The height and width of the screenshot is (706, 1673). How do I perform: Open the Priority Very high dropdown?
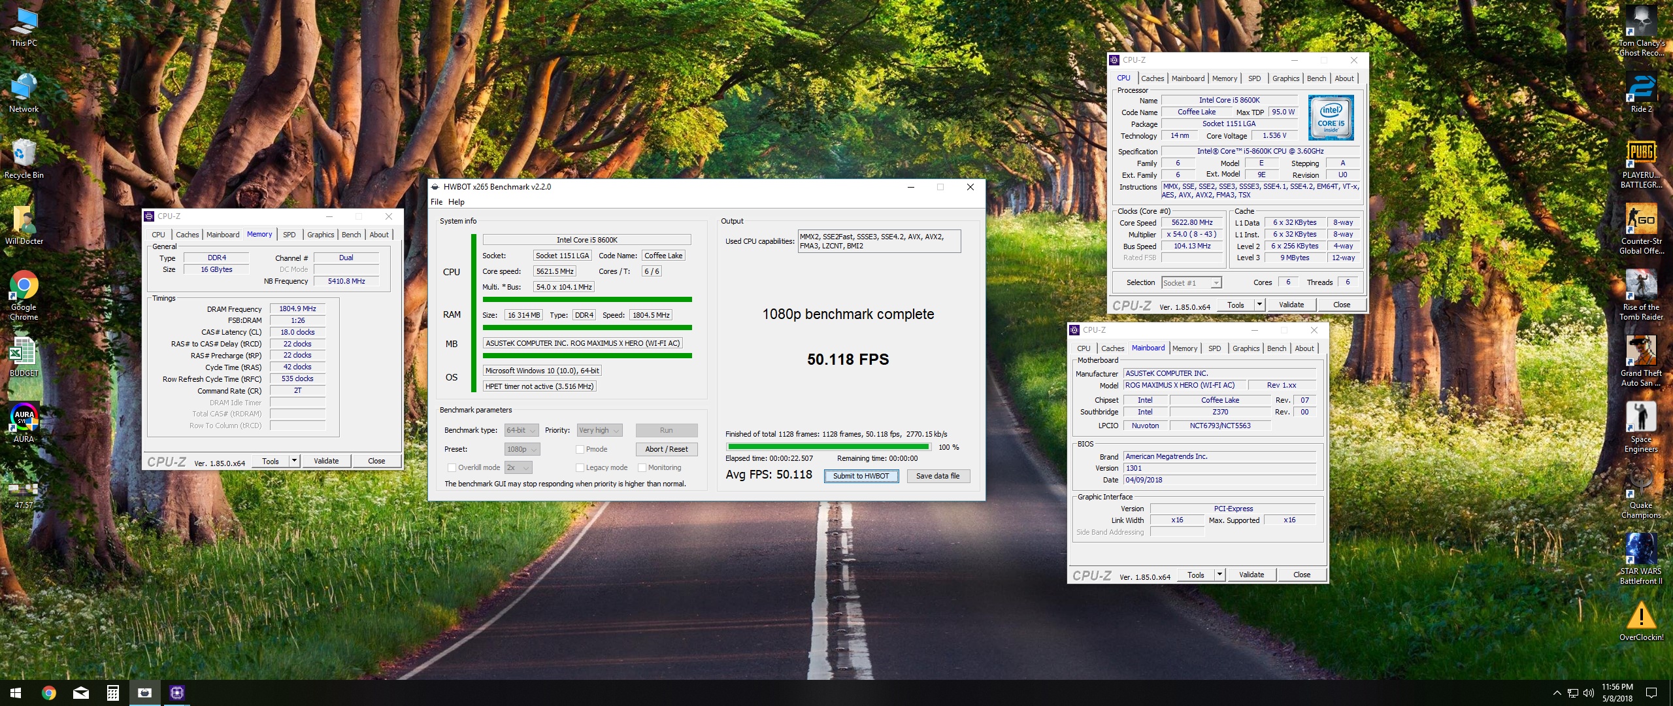point(599,430)
